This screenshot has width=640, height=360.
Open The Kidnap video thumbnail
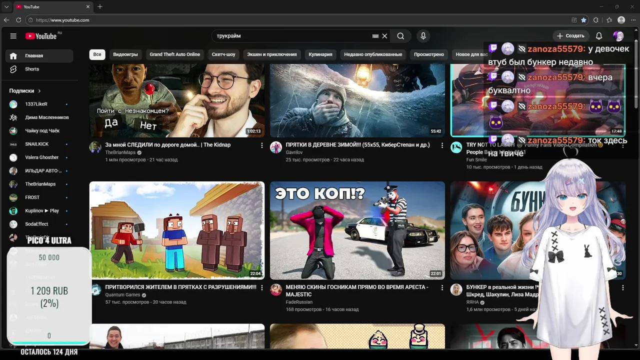[x=177, y=100]
